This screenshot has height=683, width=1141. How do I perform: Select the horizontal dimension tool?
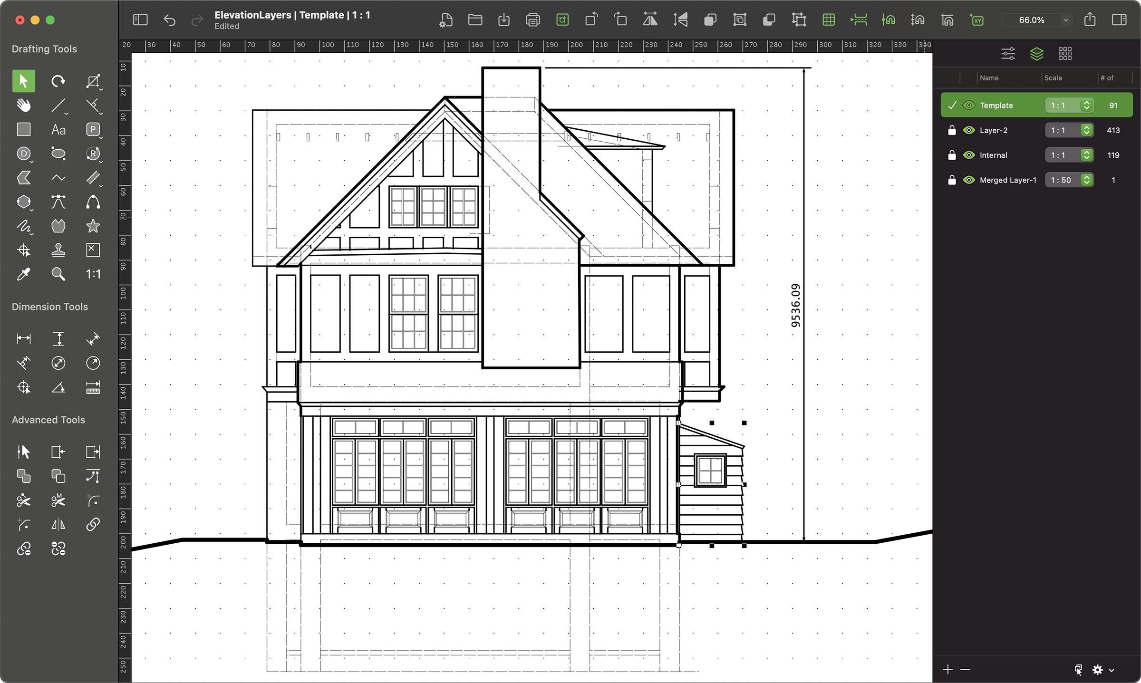[23, 338]
